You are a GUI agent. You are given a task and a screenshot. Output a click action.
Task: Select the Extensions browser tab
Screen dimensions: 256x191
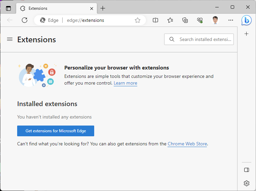coord(57,8)
